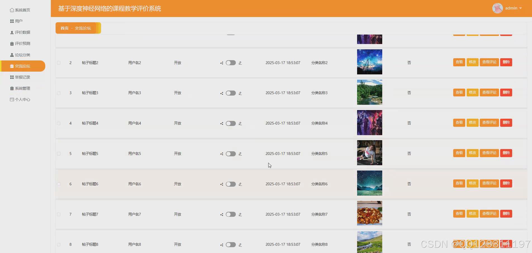Click 查看评论 button for 帖子标题6
This screenshot has height=253, width=532.
[x=489, y=183]
